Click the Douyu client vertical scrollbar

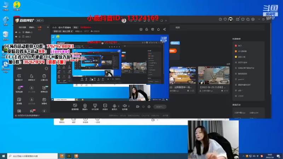270,59
